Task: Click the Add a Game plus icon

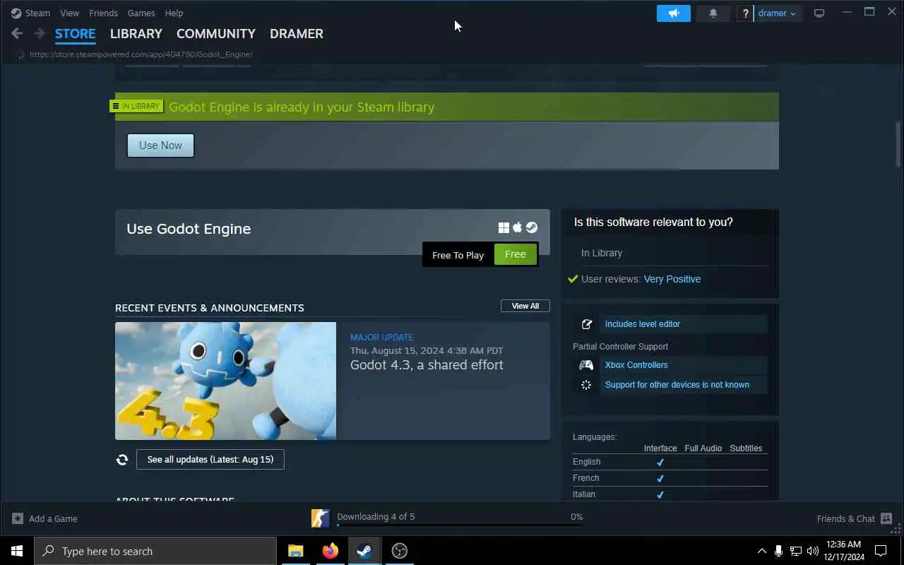Action: (18, 518)
